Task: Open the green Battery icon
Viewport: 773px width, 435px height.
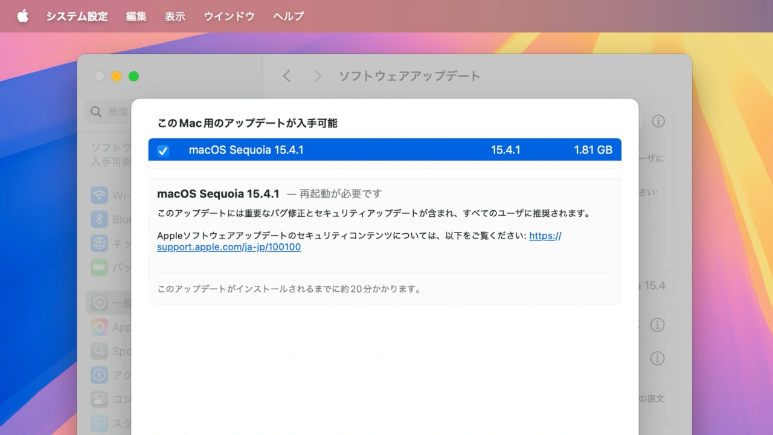Action: tap(99, 267)
